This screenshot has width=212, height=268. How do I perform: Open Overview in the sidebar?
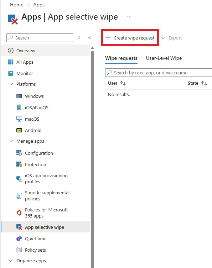tap(45, 51)
